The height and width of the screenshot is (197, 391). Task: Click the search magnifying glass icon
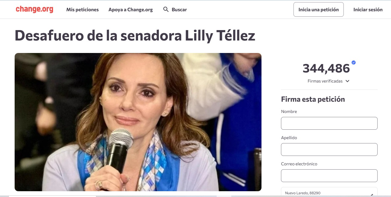tap(166, 9)
